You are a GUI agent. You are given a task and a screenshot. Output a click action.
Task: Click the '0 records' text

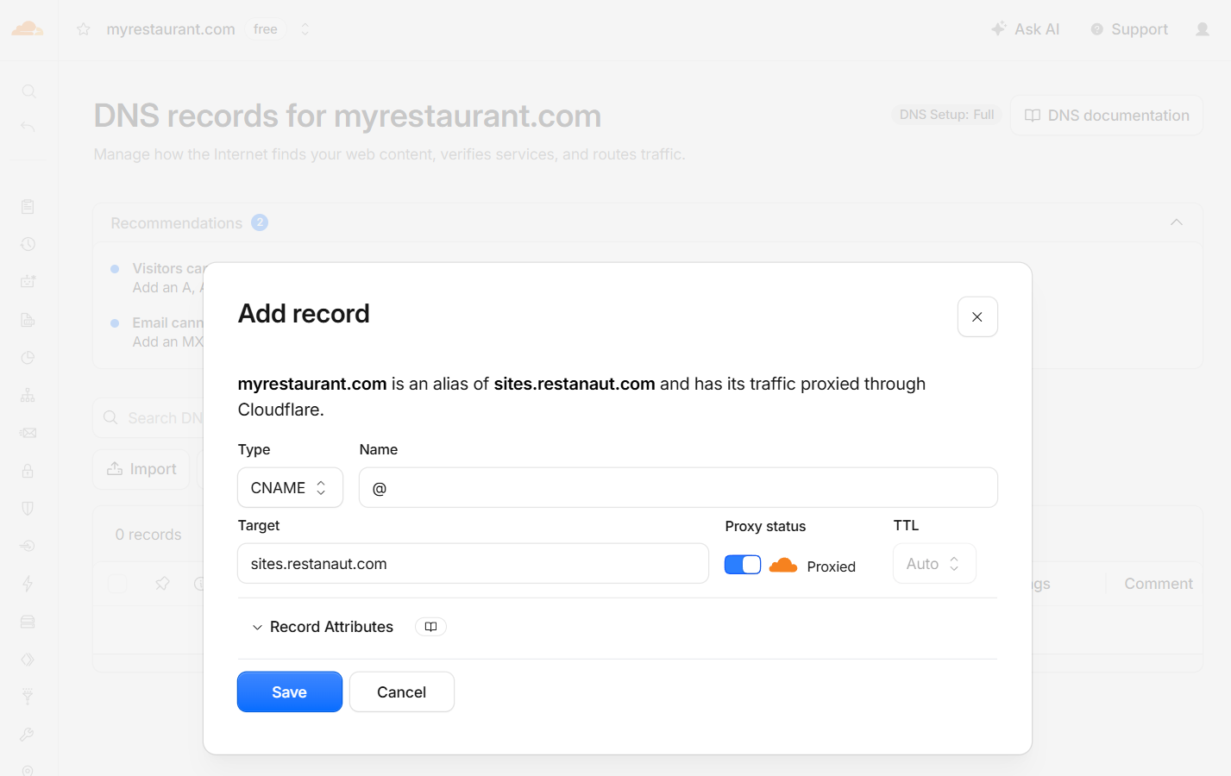click(x=148, y=535)
